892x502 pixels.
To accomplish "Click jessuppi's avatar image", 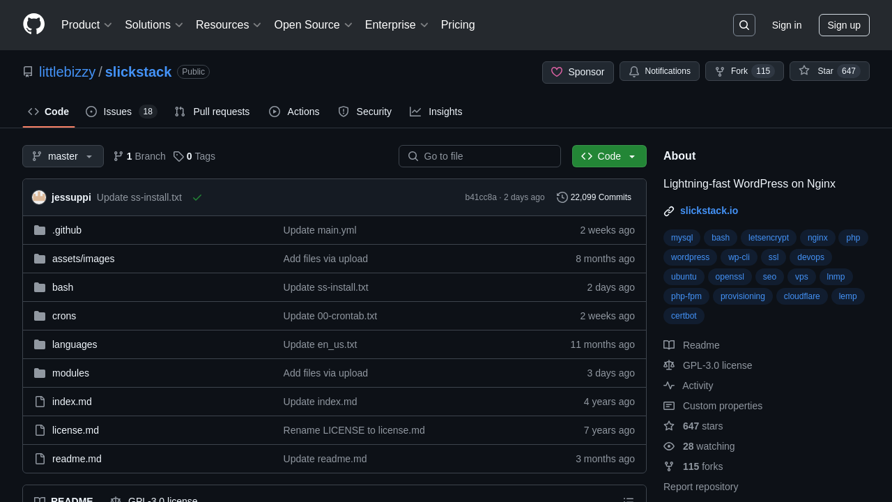I will 39,197.
